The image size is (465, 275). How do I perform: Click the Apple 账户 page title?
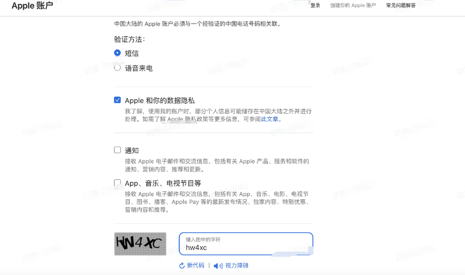pyautogui.click(x=32, y=6)
